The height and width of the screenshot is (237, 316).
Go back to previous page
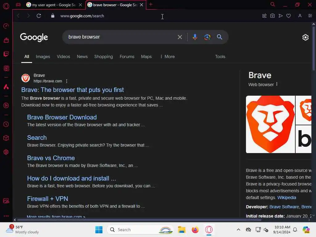[18, 16]
